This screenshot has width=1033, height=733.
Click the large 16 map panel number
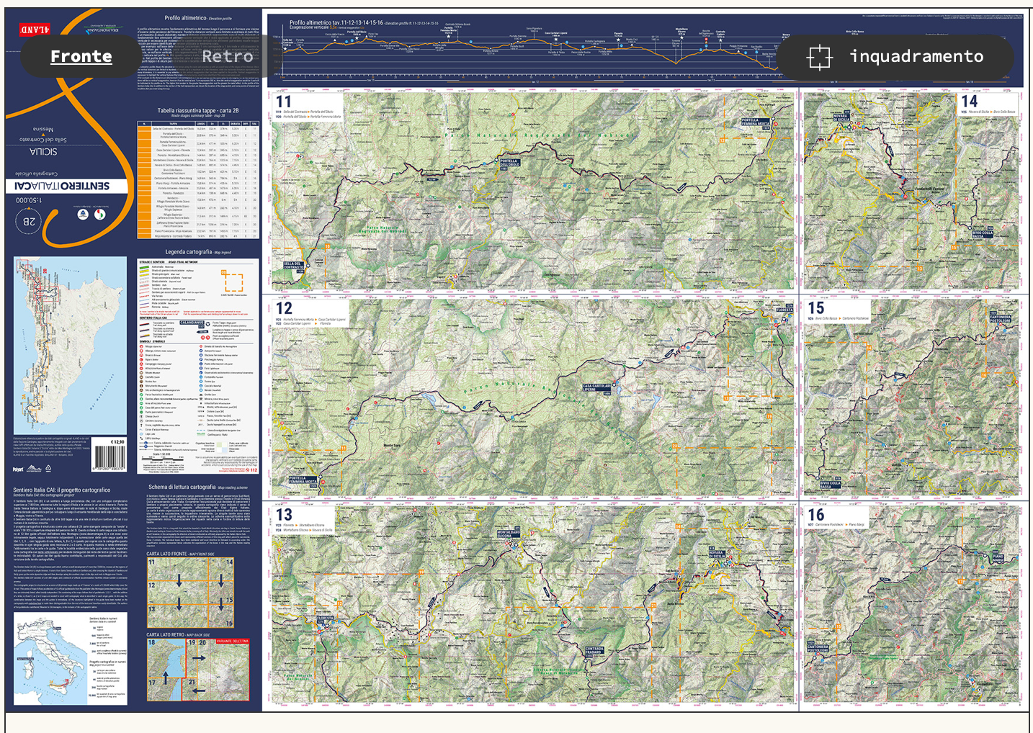815,515
